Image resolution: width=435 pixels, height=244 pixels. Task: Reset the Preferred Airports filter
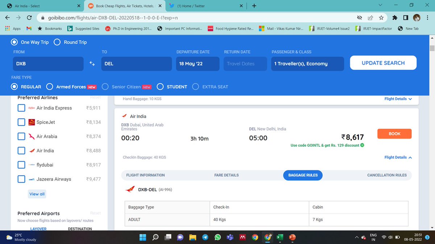(95, 213)
